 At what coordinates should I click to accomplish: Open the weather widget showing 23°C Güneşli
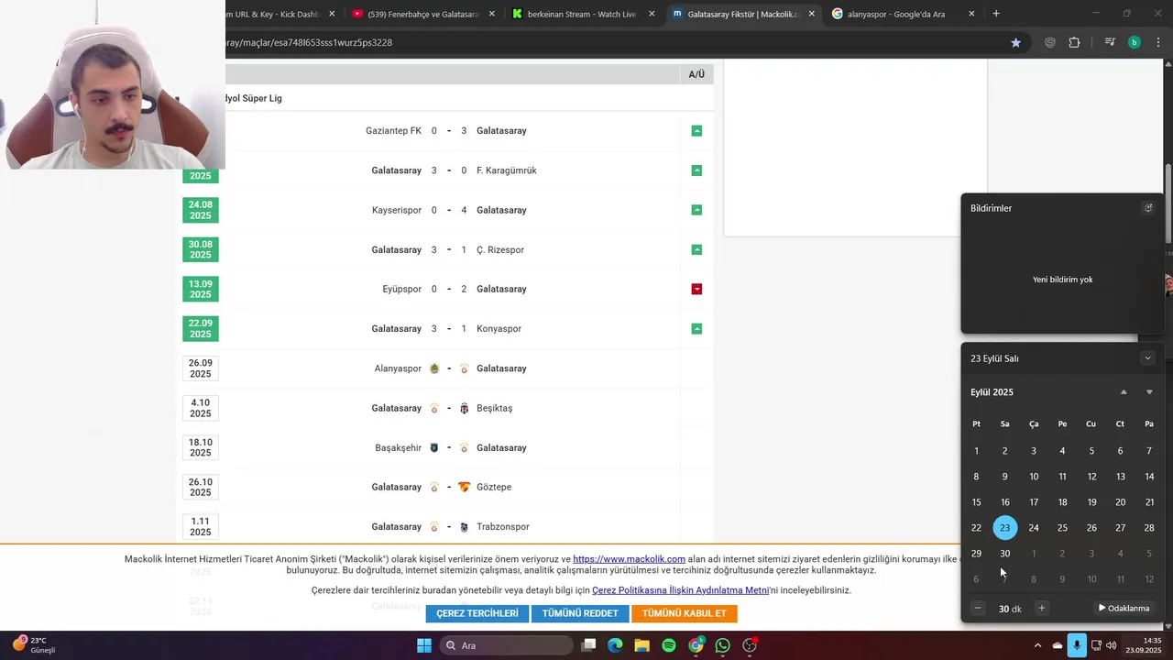(35, 645)
